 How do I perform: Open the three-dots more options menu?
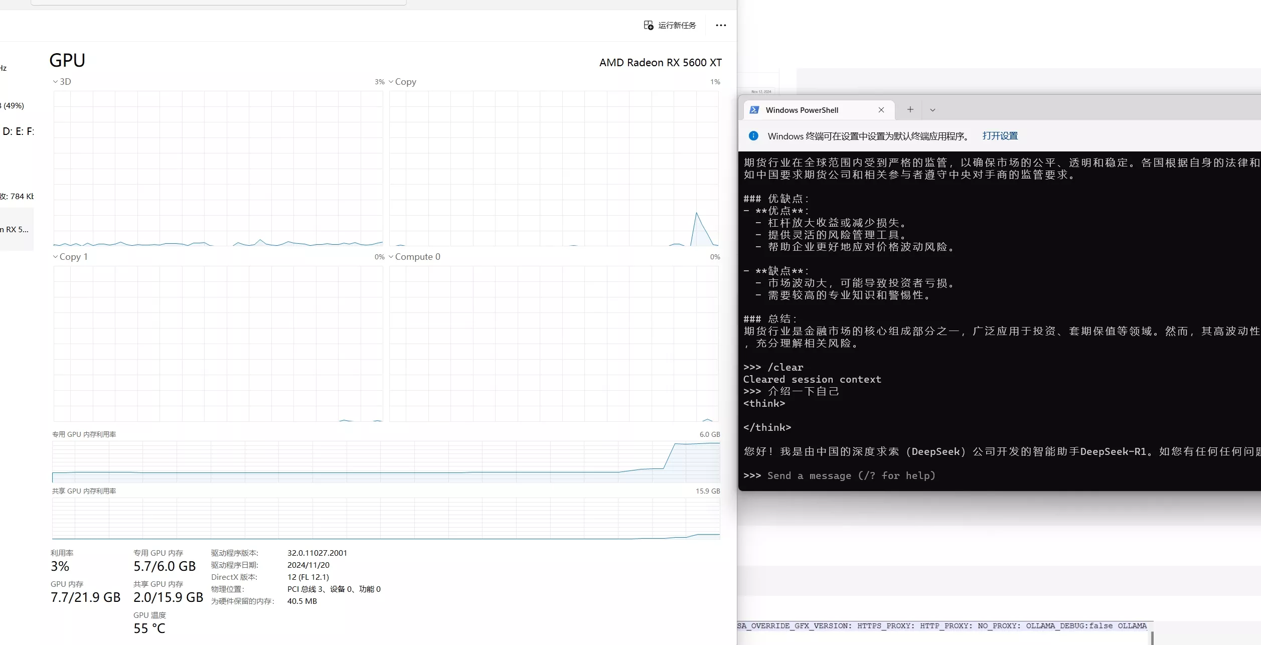[x=721, y=25]
